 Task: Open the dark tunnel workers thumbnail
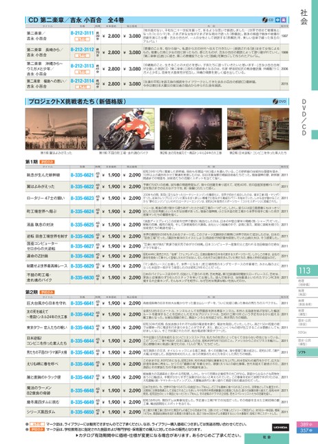[x=191, y=129]
